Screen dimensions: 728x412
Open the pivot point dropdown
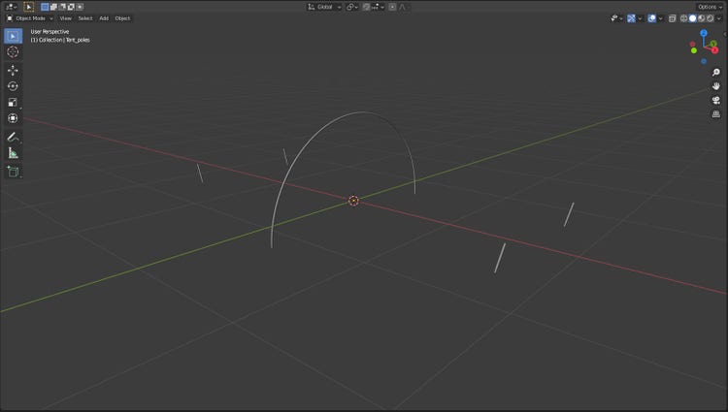tap(352, 7)
